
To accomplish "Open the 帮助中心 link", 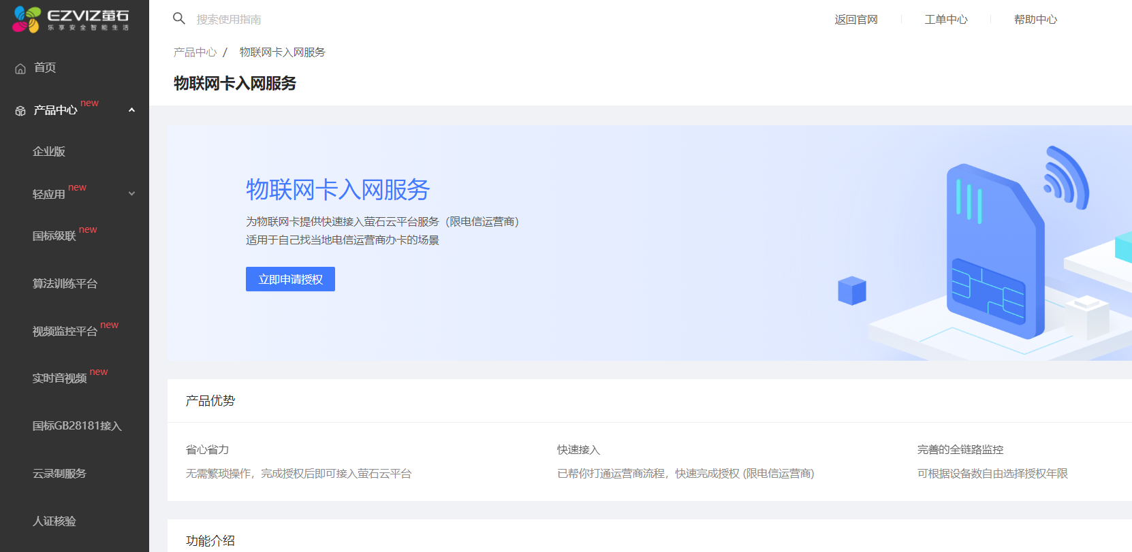I will click(x=1035, y=20).
